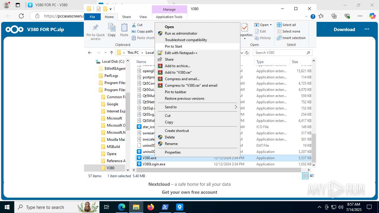379x213 pixels.
Task: Switch to the View ribbon tab
Action: pos(143,17)
